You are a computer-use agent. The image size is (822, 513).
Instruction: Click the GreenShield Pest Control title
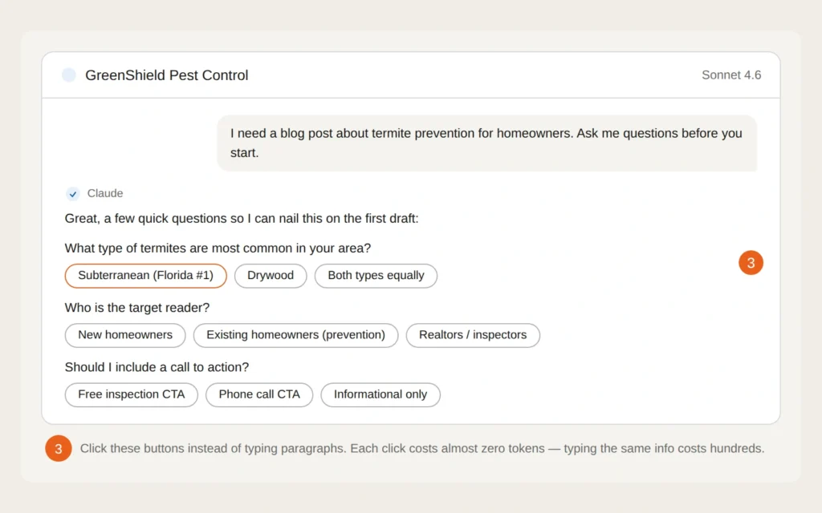pyautogui.click(x=166, y=75)
